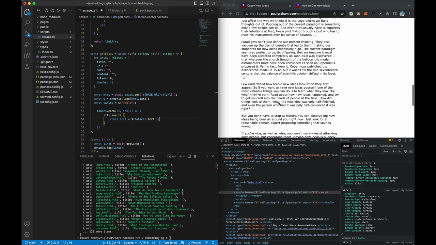Screen dimensions: 436x245
Task: Toggle VS Code secondary side bar layout
Action: click(x=207, y=3)
